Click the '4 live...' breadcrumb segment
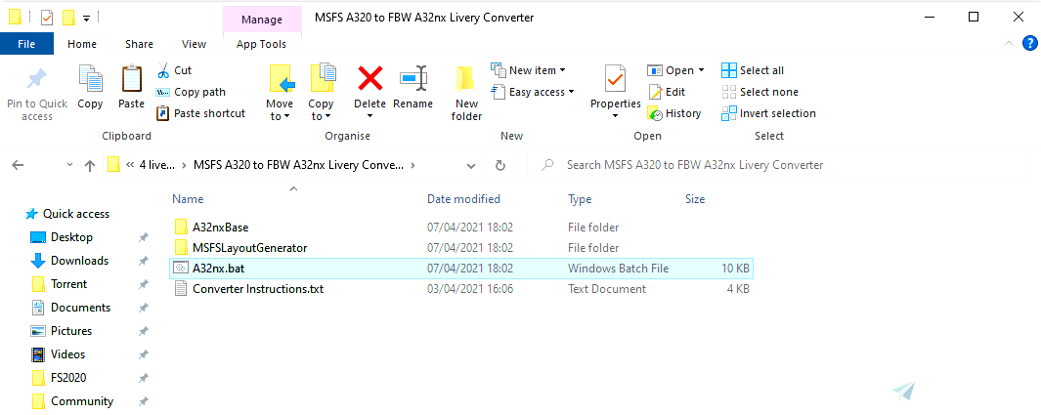Screen dimensions: 1041x415 point(157,165)
